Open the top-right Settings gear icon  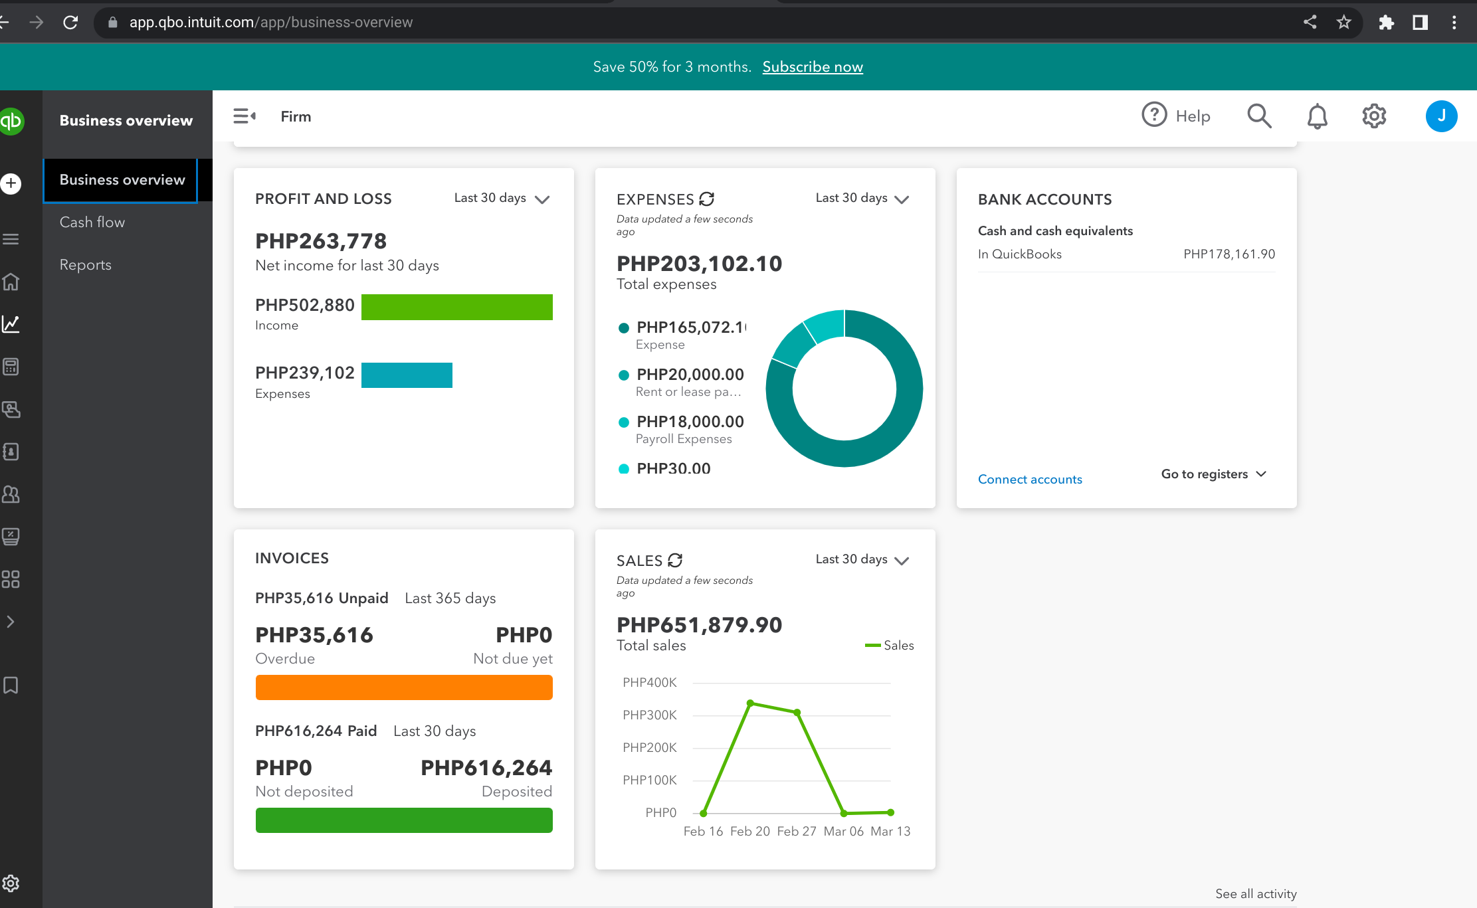tap(1374, 116)
